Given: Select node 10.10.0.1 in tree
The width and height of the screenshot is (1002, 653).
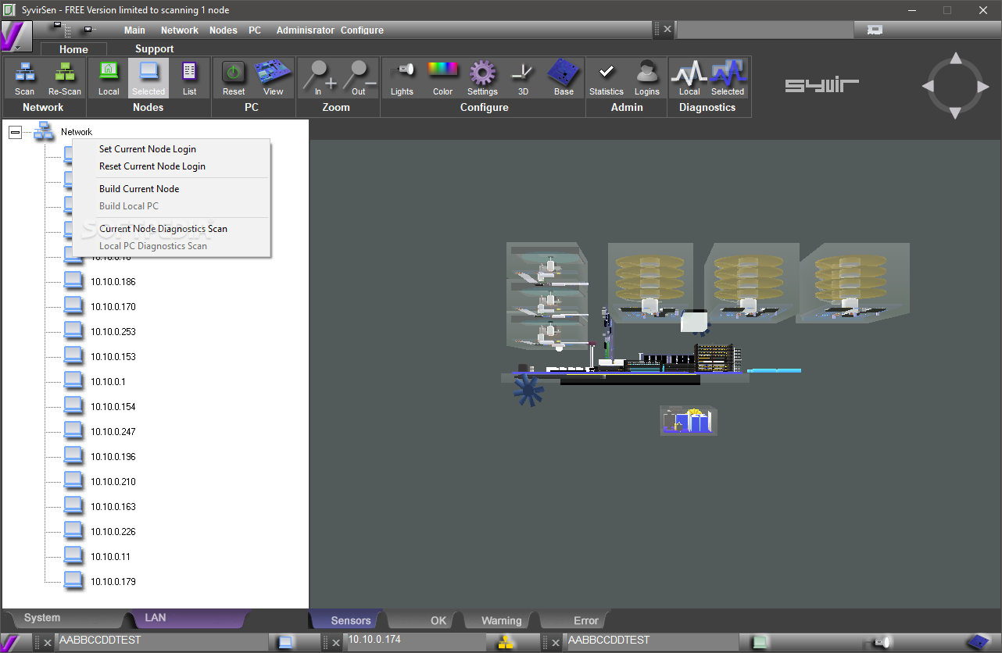Looking at the screenshot, I should pos(108,382).
